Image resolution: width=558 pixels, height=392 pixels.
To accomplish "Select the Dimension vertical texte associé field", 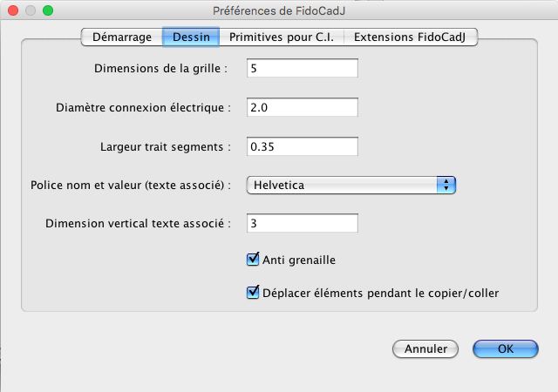I will click(303, 224).
